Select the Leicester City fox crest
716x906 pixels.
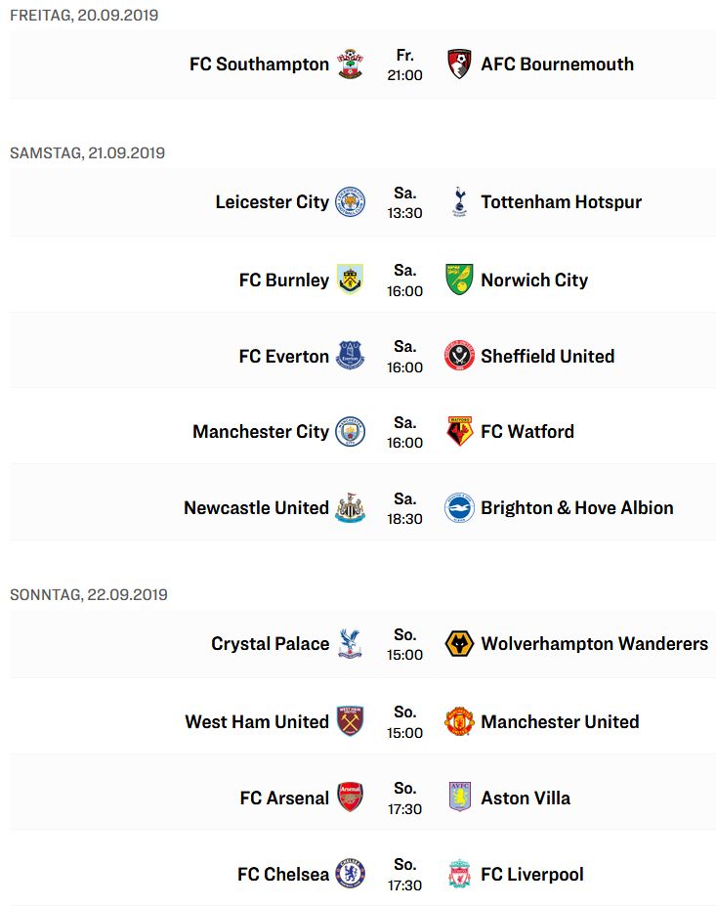click(x=351, y=202)
